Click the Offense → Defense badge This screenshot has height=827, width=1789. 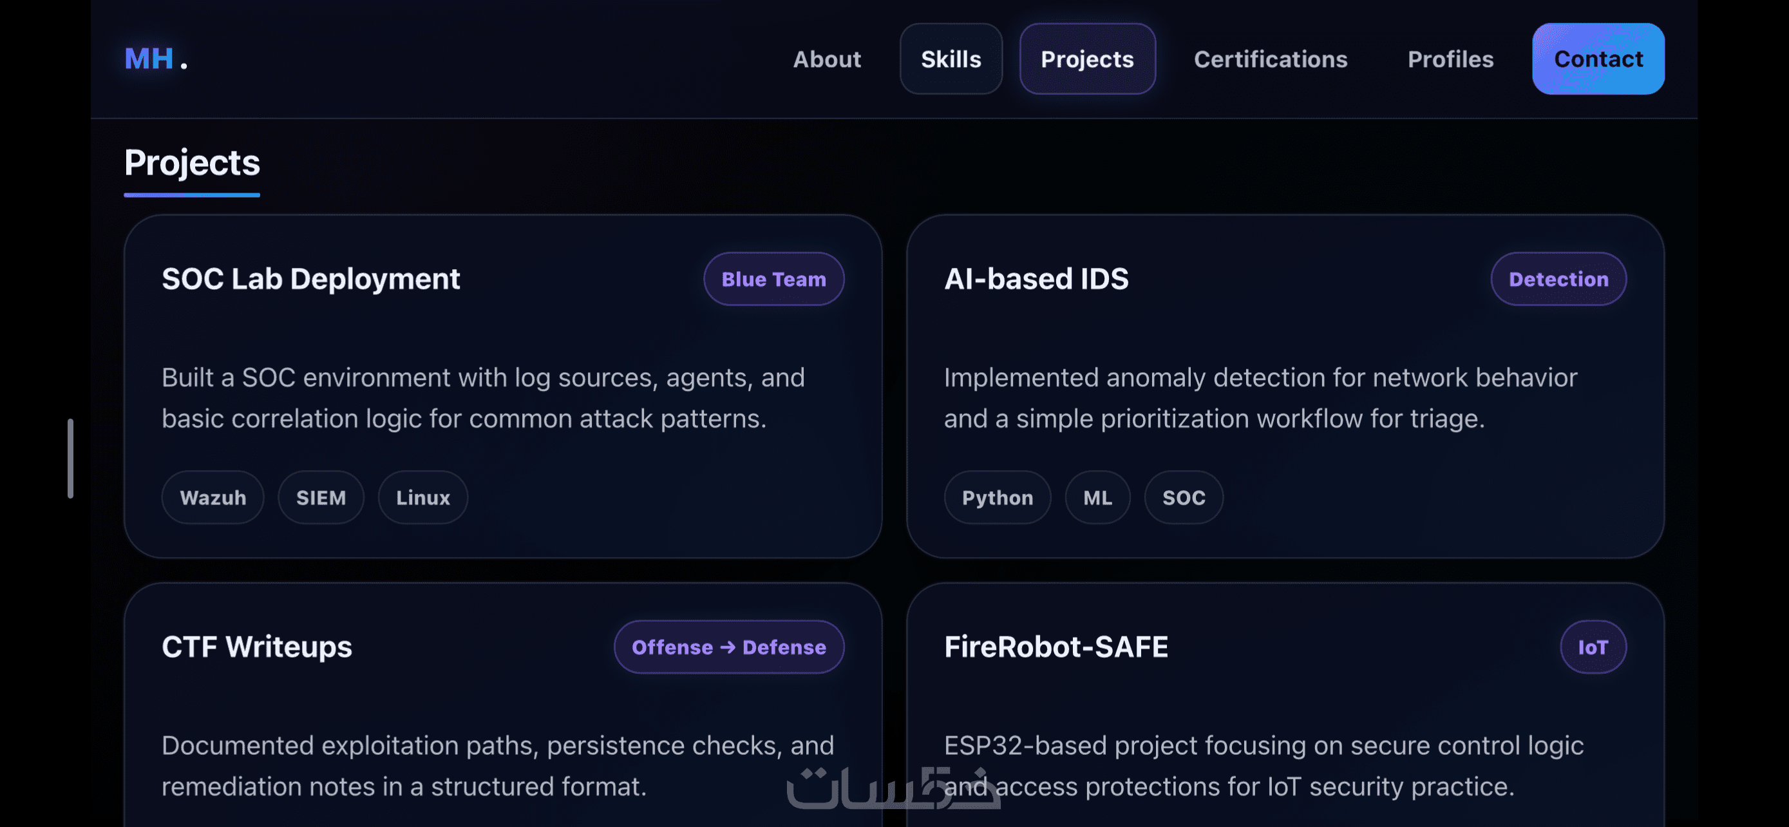coord(728,647)
